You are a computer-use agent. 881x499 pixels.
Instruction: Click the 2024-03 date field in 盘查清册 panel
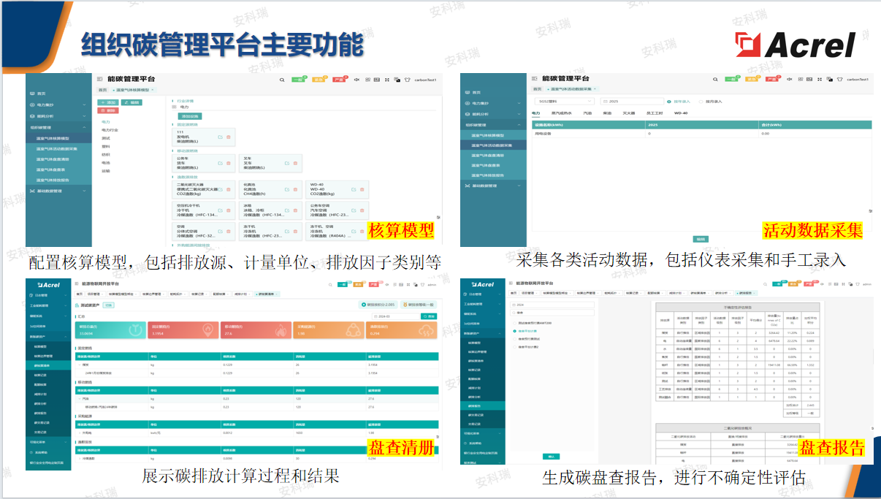396,316
